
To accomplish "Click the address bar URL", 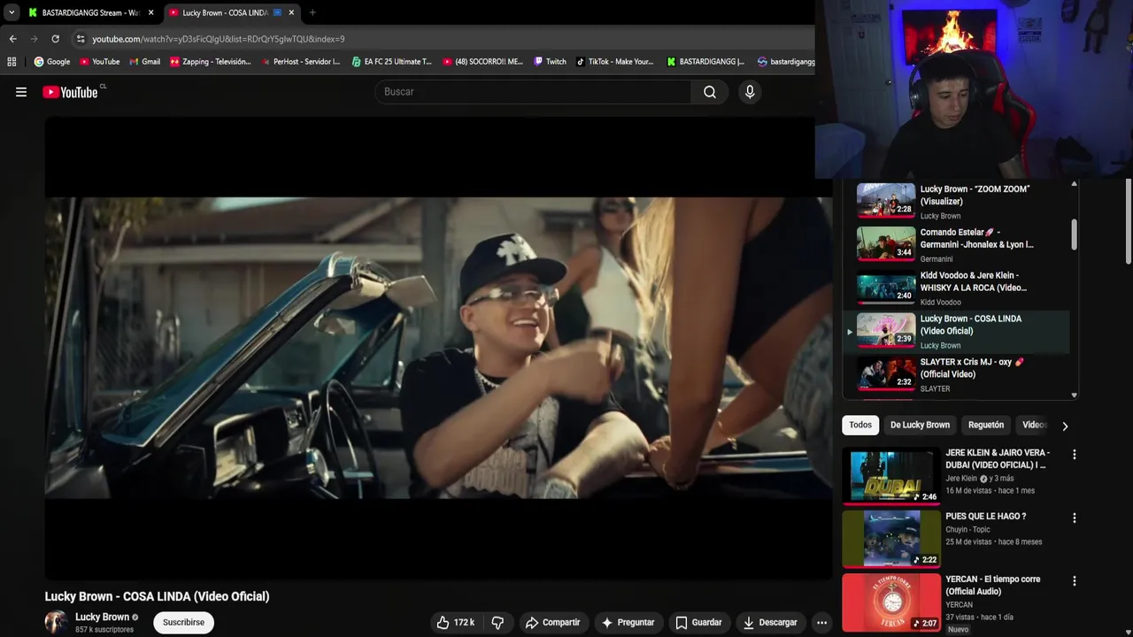I will pos(219,39).
